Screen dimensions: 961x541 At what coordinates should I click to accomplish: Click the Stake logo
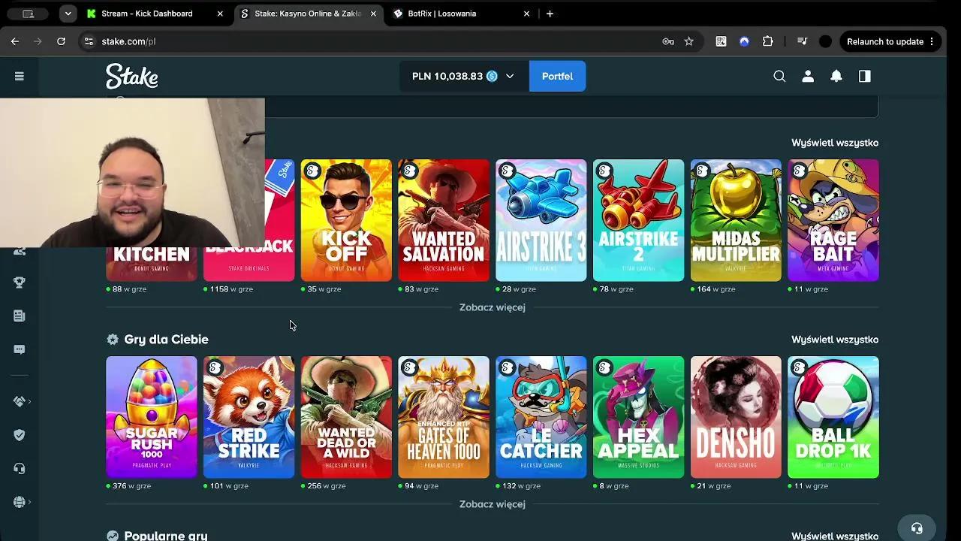(131, 76)
